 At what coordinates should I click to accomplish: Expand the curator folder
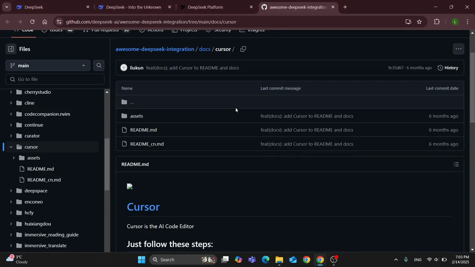tap(11, 136)
